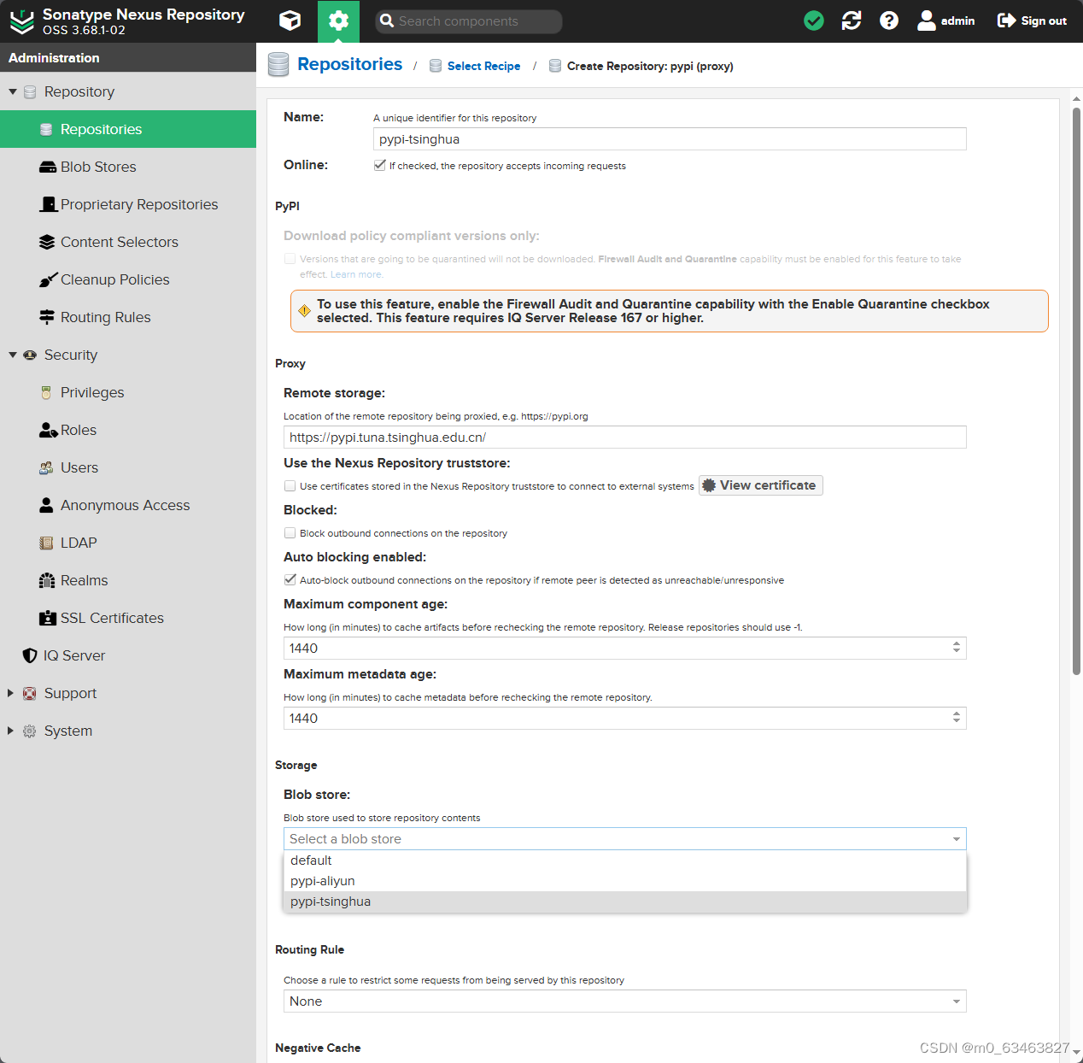Open the Help question mark icon
Image resolution: width=1083 pixels, height=1063 pixels.
[x=889, y=20]
